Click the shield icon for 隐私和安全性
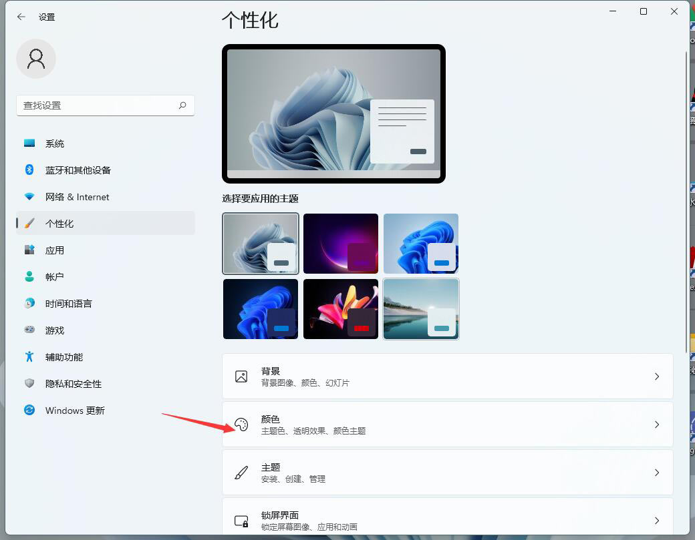The height and width of the screenshot is (540, 695). 28,383
